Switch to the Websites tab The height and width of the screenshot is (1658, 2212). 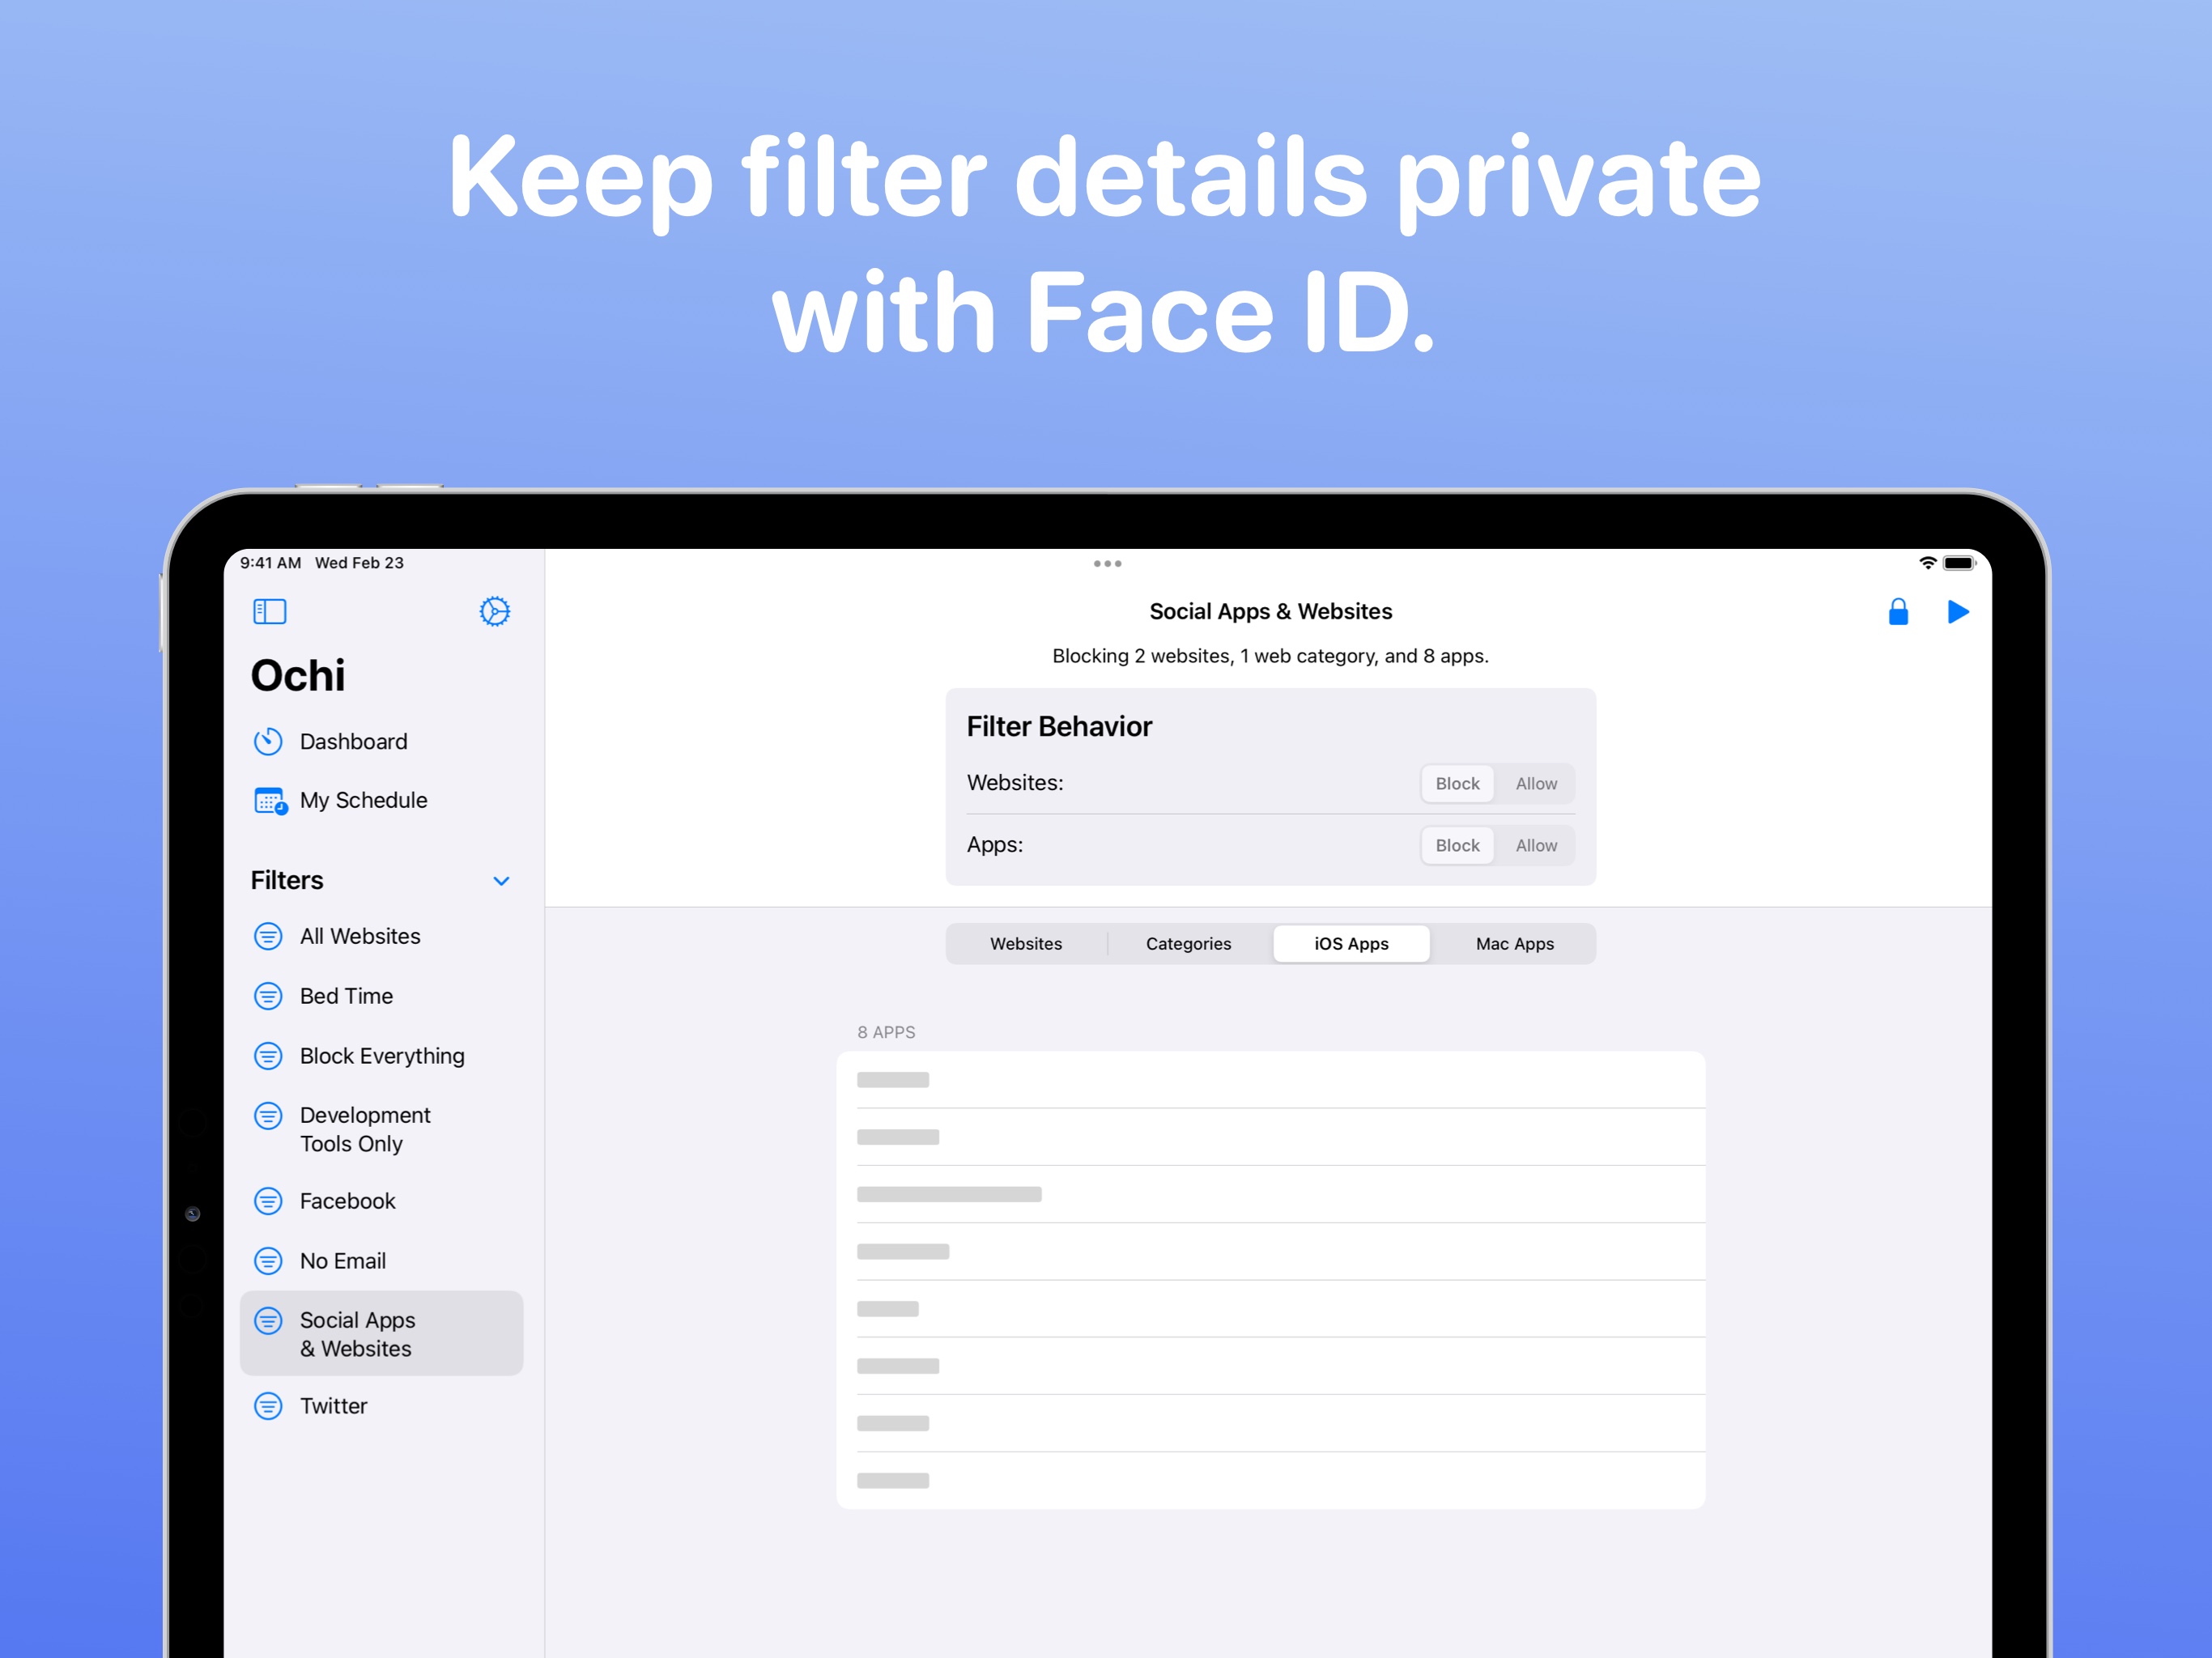[1025, 943]
